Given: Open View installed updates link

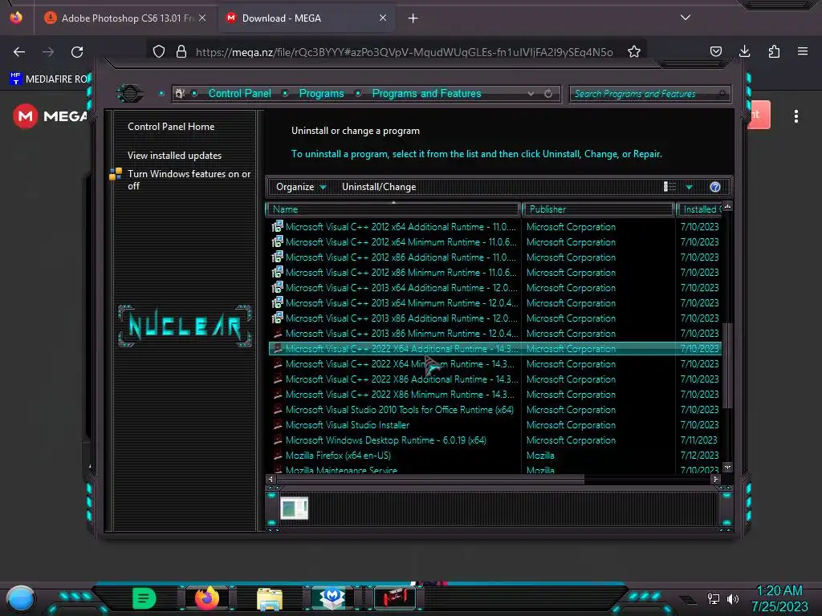Looking at the screenshot, I should click(x=174, y=156).
